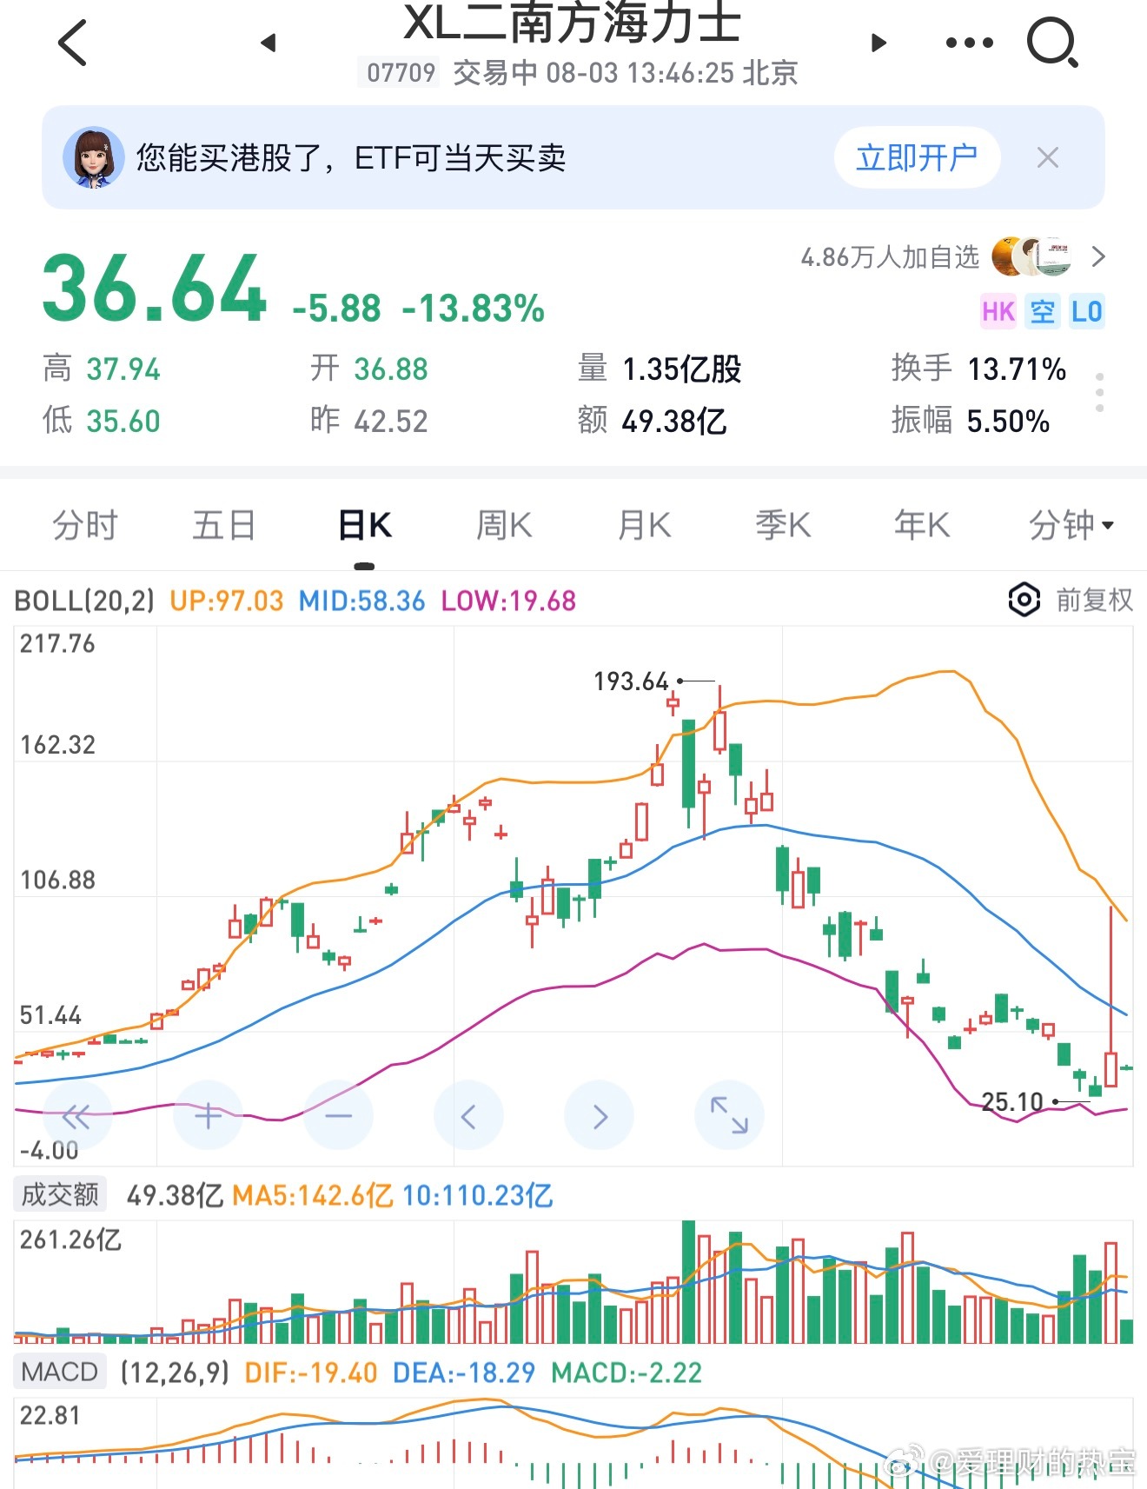The width and height of the screenshot is (1147, 1489).
Task: Jump to earliest with double-left arrows
Action: coord(77,1116)
